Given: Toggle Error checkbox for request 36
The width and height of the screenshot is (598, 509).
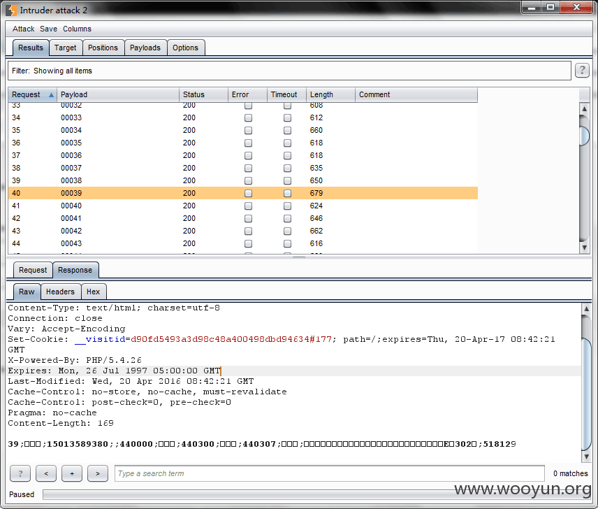Looking at the screenshot, I should point(248,143).
